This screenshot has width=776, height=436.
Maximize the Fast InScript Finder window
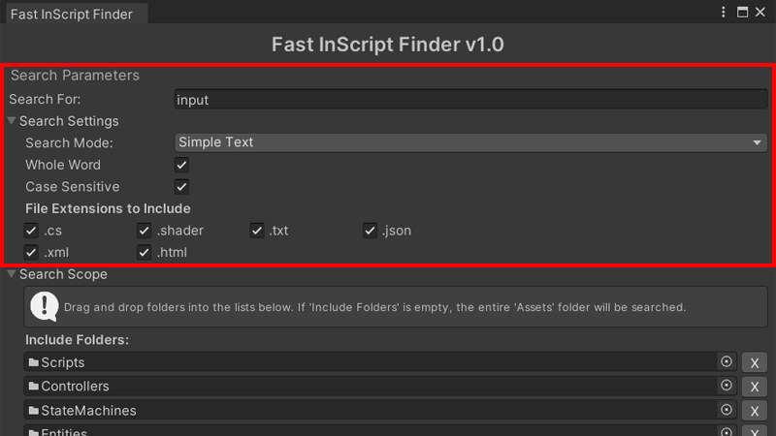[742, 13]
